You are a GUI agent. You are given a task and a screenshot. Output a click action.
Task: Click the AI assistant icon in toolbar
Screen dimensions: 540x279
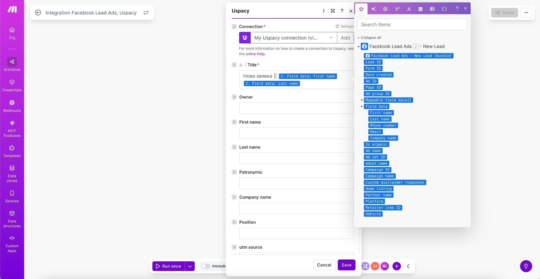tap(385, 266)
